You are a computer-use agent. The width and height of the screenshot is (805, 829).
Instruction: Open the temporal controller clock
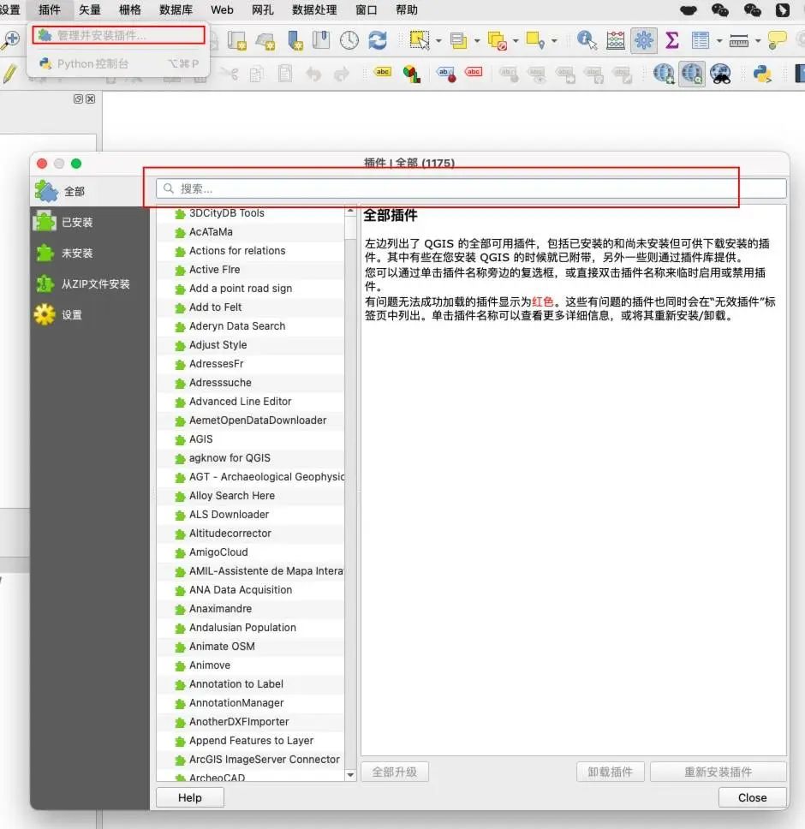[x=349, y=40]
